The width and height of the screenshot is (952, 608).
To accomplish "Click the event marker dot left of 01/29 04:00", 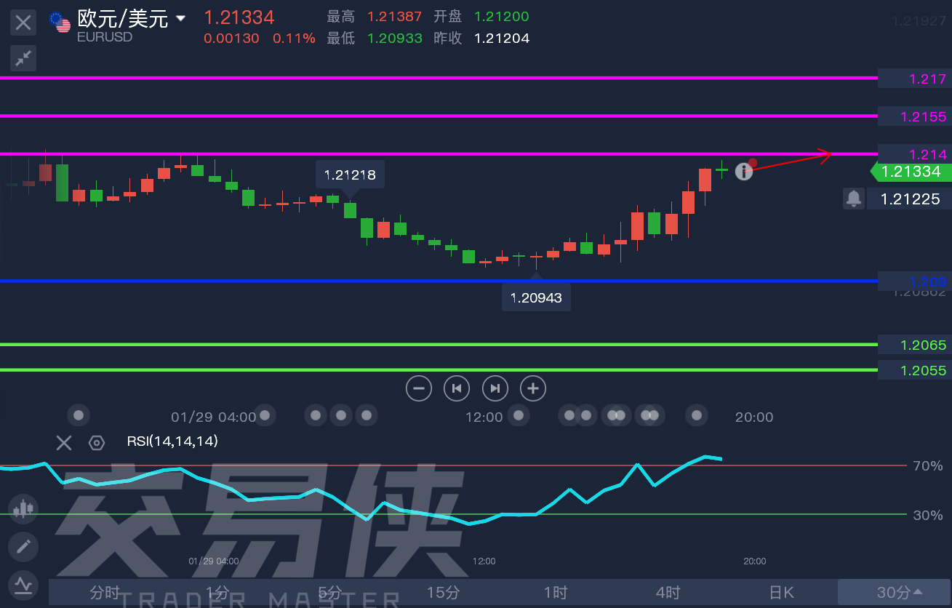I will click(78, 415).
